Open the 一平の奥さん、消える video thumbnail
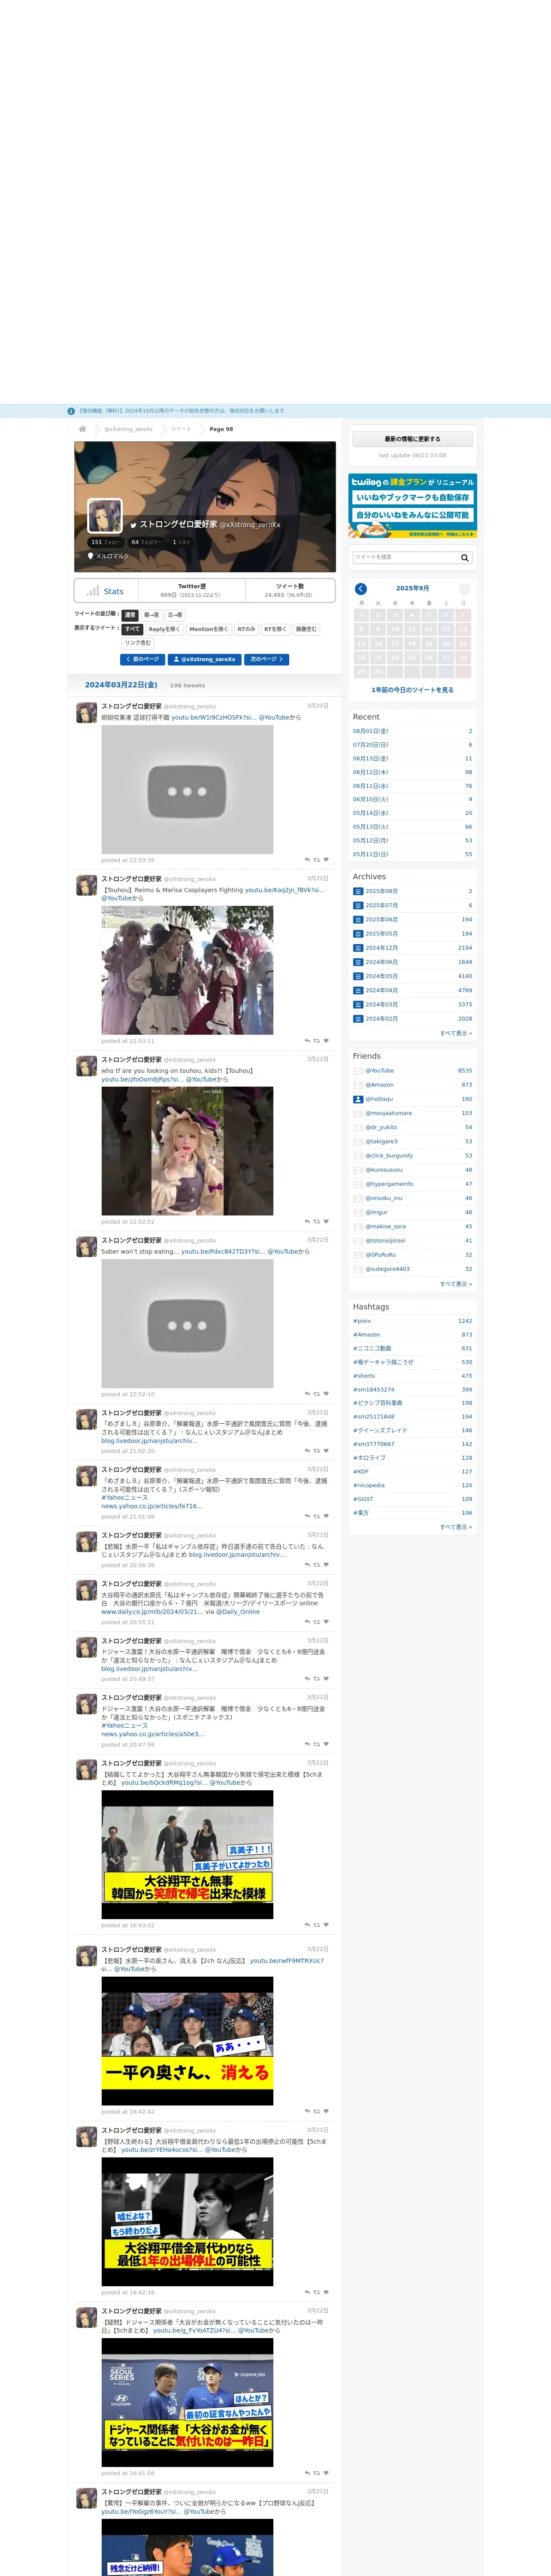This screenshot has height=2576, width=551. [x=187, y=2042]
